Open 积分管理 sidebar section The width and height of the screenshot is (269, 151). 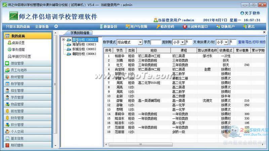pos(28,125)
